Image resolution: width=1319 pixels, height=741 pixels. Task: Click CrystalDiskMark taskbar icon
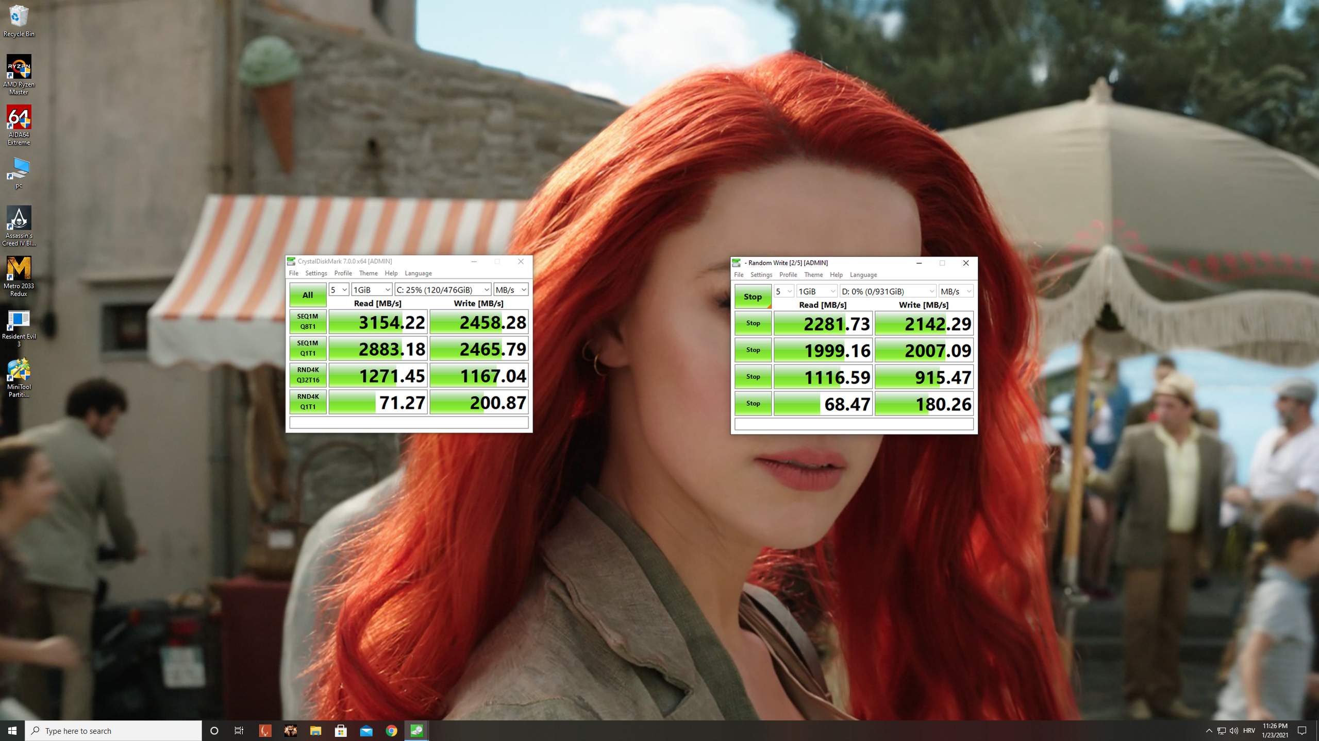point(416,730)
